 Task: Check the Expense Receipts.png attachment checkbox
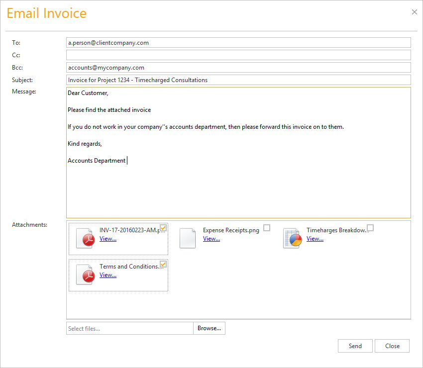coord(267,228)
